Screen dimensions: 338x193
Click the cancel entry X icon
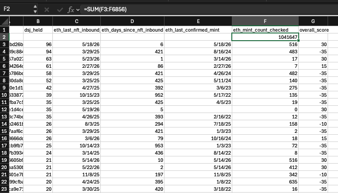(47, 9)
